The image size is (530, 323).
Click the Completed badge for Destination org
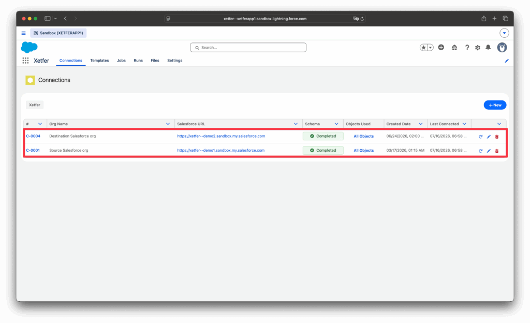[323, 136]
